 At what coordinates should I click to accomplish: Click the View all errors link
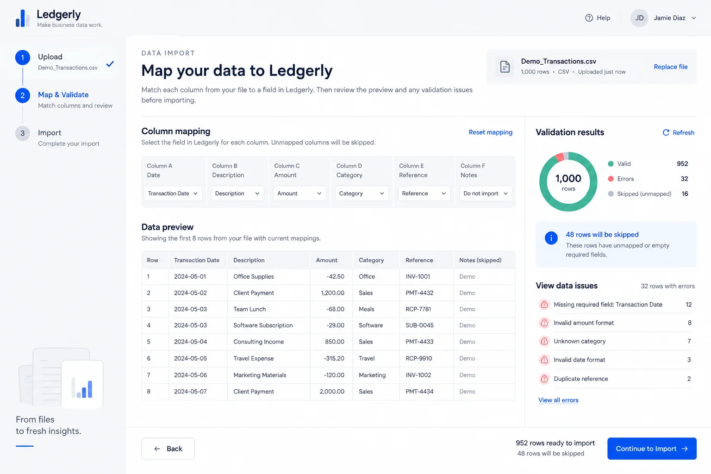click(558, 400)
